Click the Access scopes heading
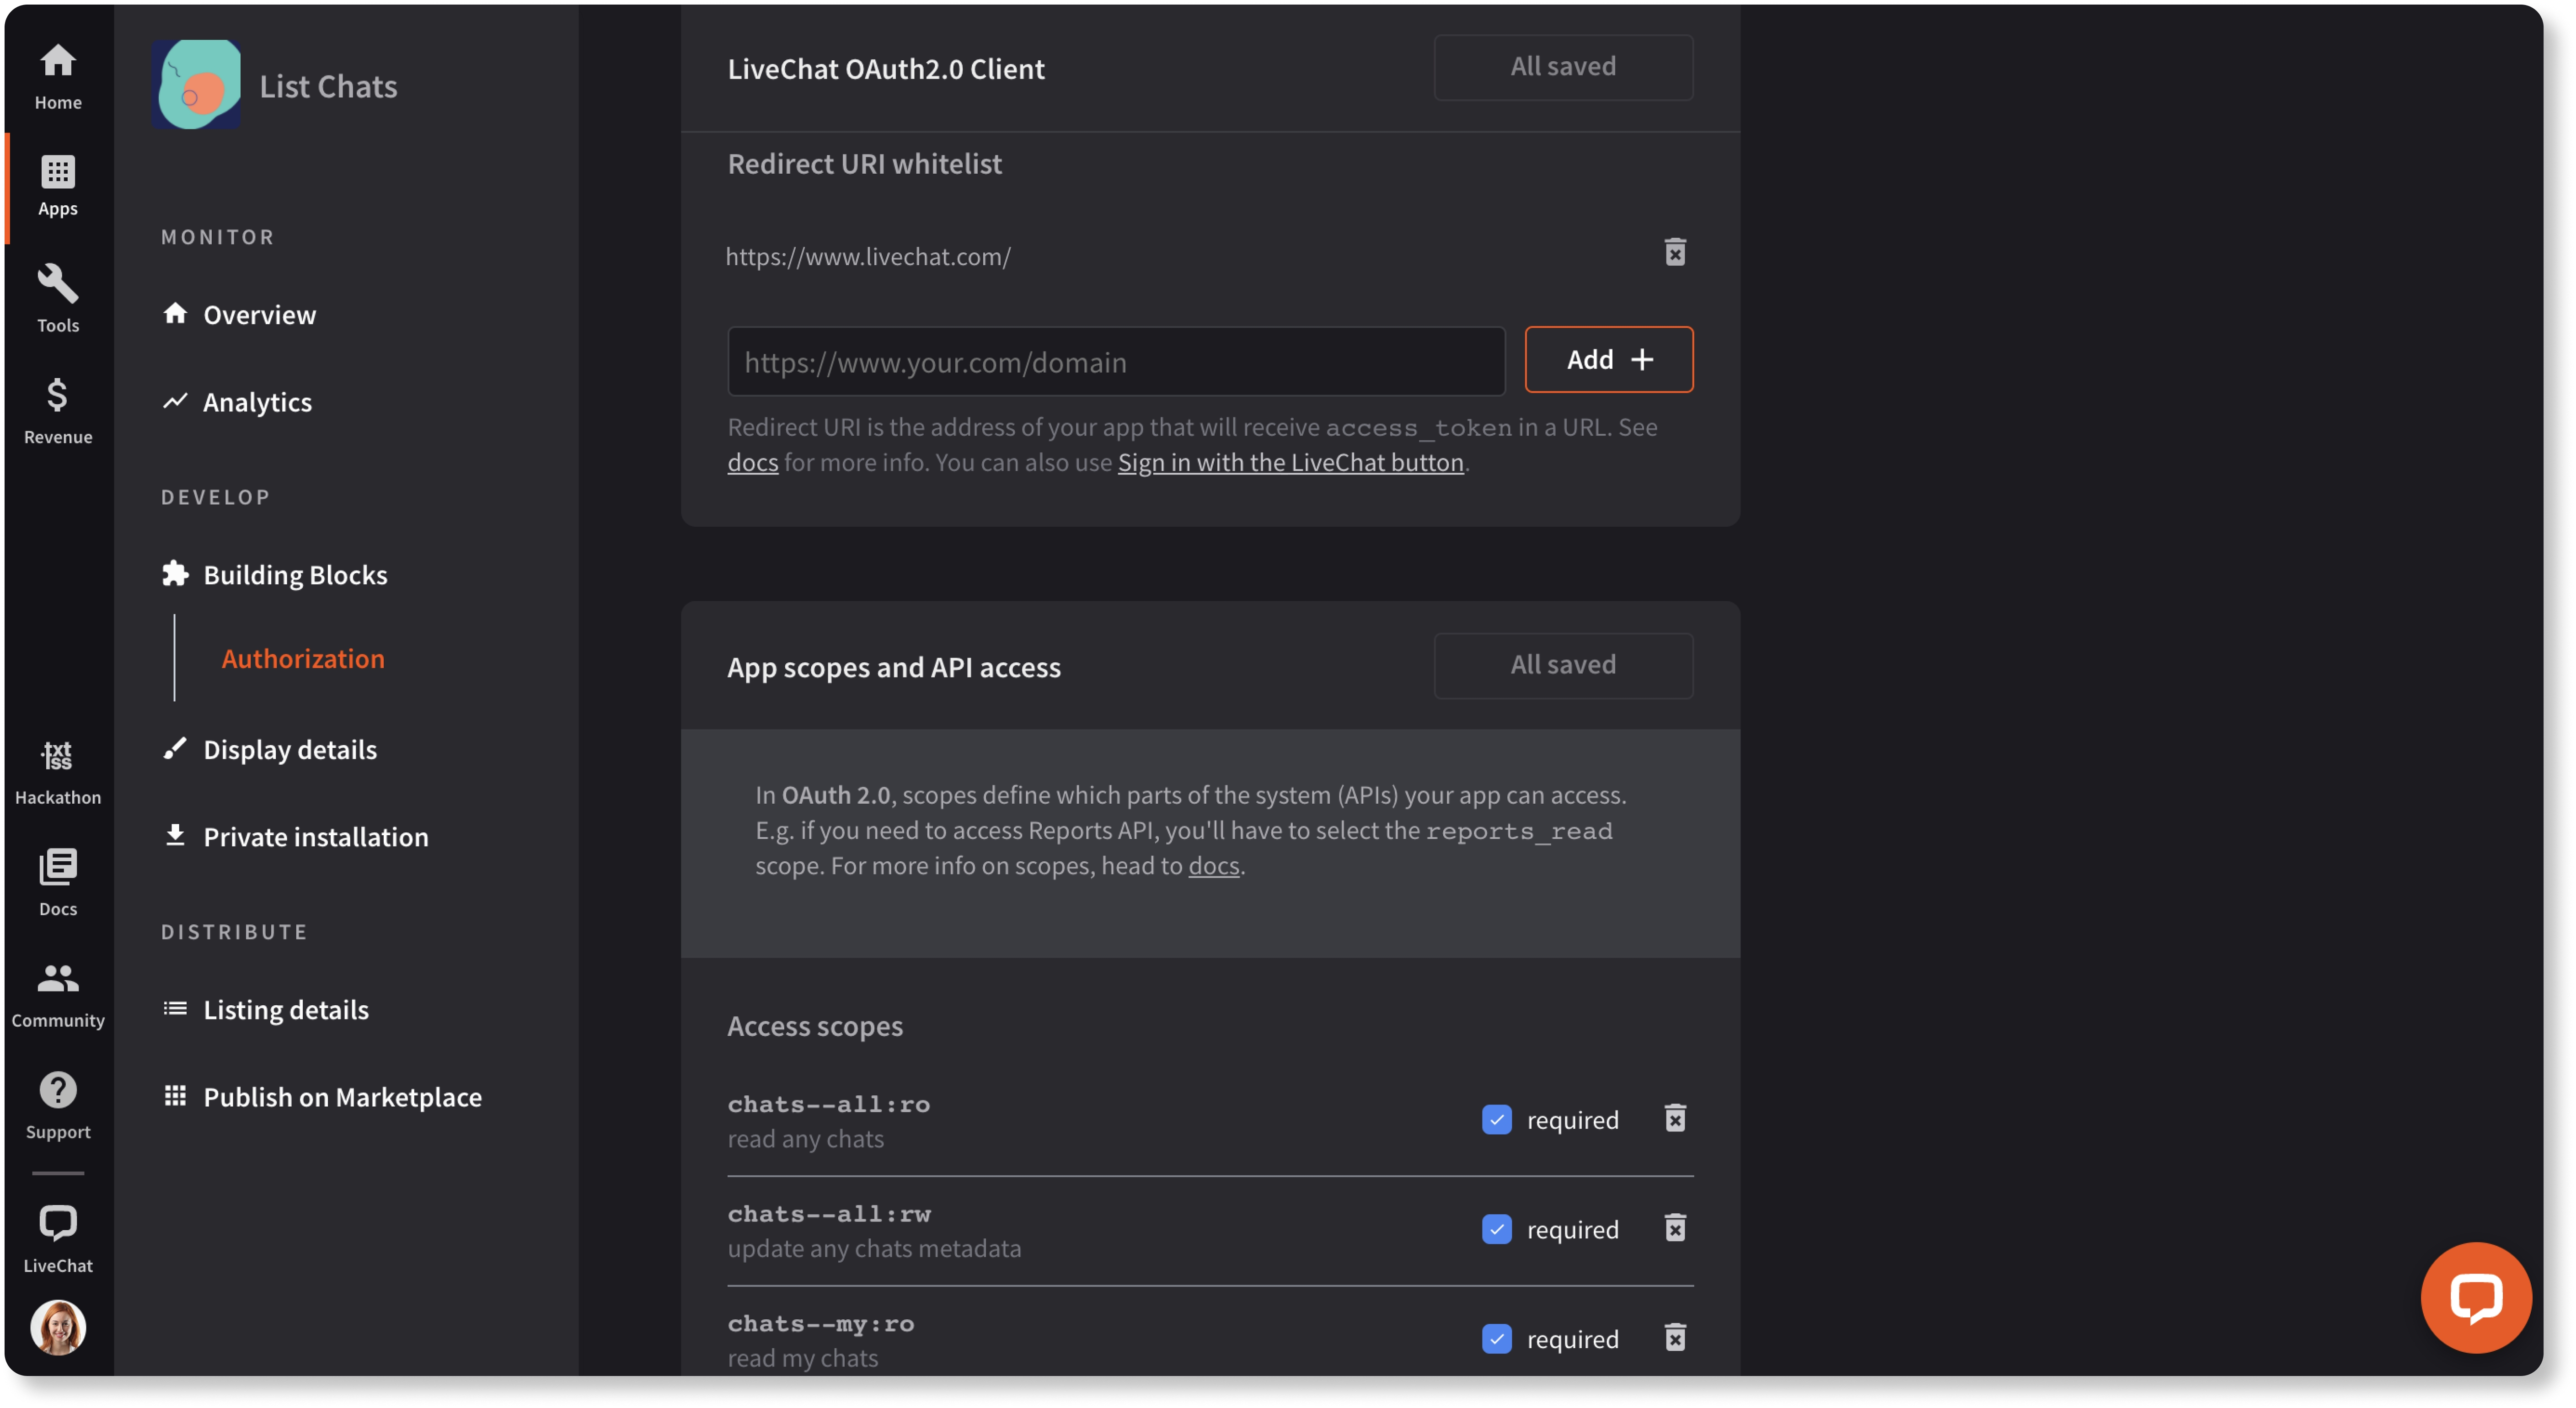The height and width of the screenshot is (1408, 2576). (x=815, y=1027)
